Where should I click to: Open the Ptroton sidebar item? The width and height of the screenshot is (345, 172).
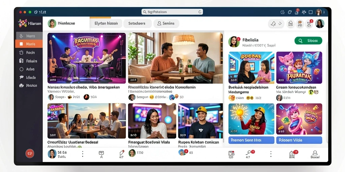29,86
